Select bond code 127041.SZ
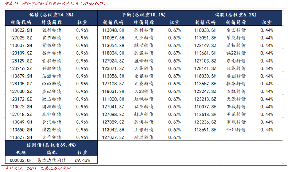Image resolution: width=288 pixels, height=172 pixels. tap(113, 107)
